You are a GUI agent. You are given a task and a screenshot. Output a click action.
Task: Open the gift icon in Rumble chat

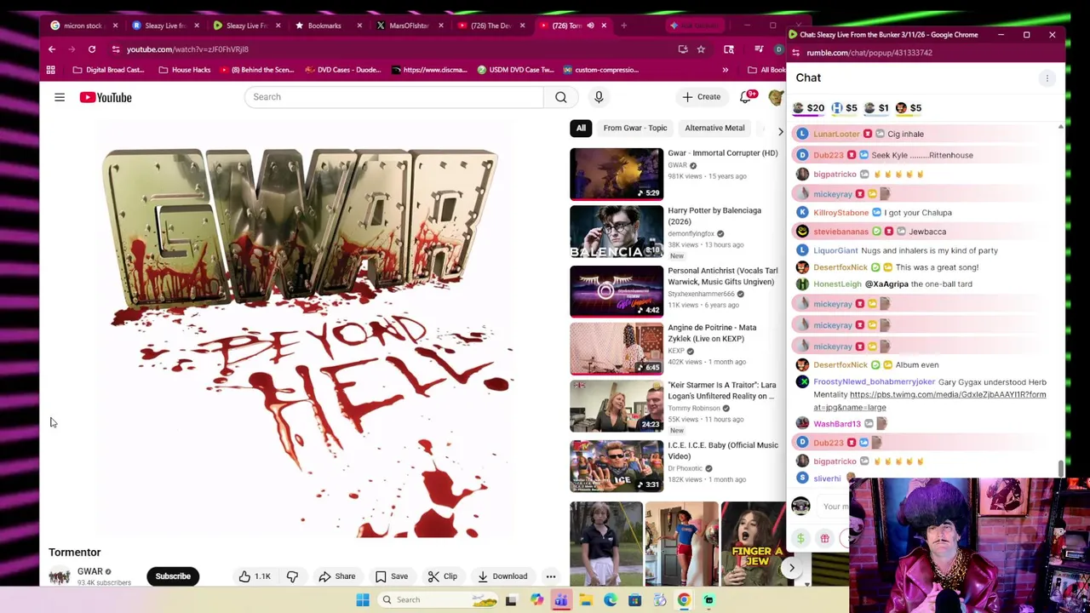point(824,538)
